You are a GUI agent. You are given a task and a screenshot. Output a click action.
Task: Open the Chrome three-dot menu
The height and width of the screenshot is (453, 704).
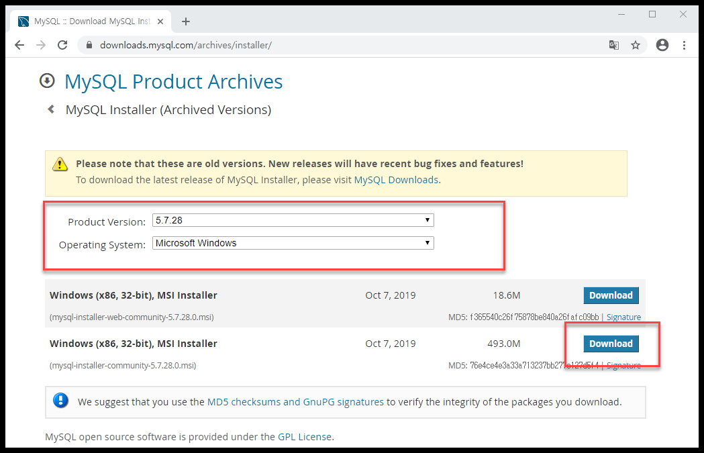pyautogui.click(x=684, y=45)
